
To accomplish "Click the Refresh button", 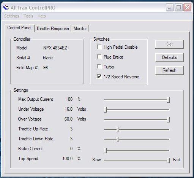I will point(169,70).
